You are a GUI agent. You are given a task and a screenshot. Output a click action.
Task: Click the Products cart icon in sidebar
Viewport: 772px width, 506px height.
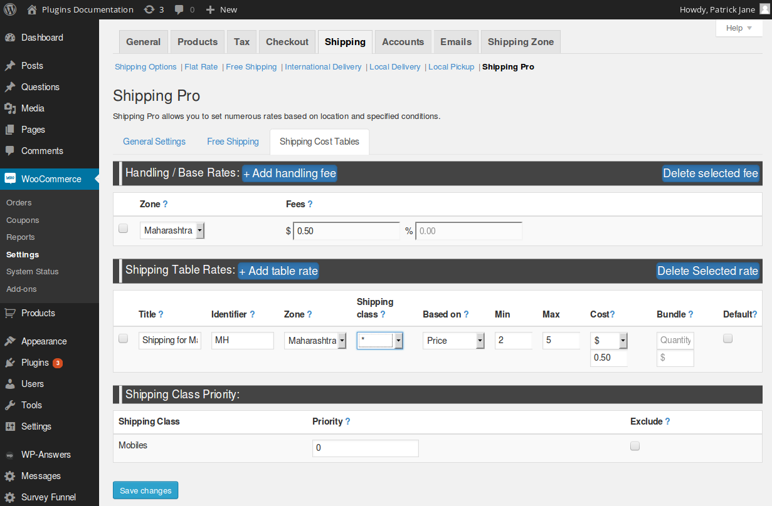pos(10,313)
